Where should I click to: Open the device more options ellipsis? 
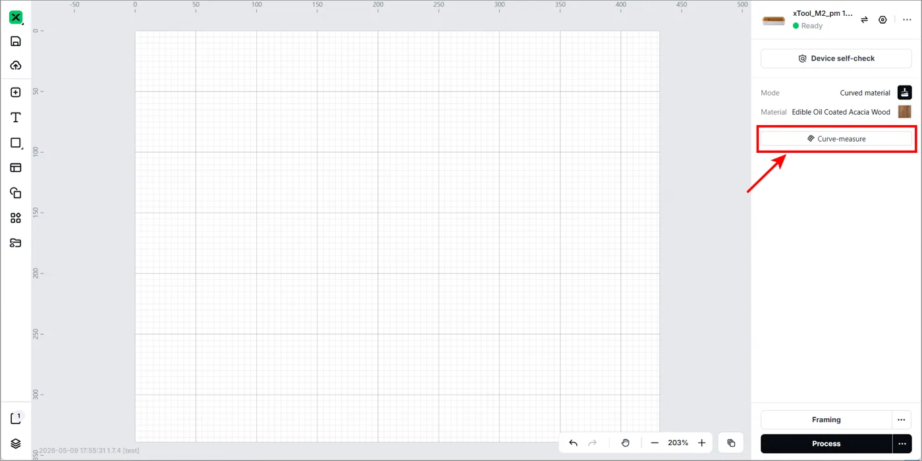(x=907, y=20)
